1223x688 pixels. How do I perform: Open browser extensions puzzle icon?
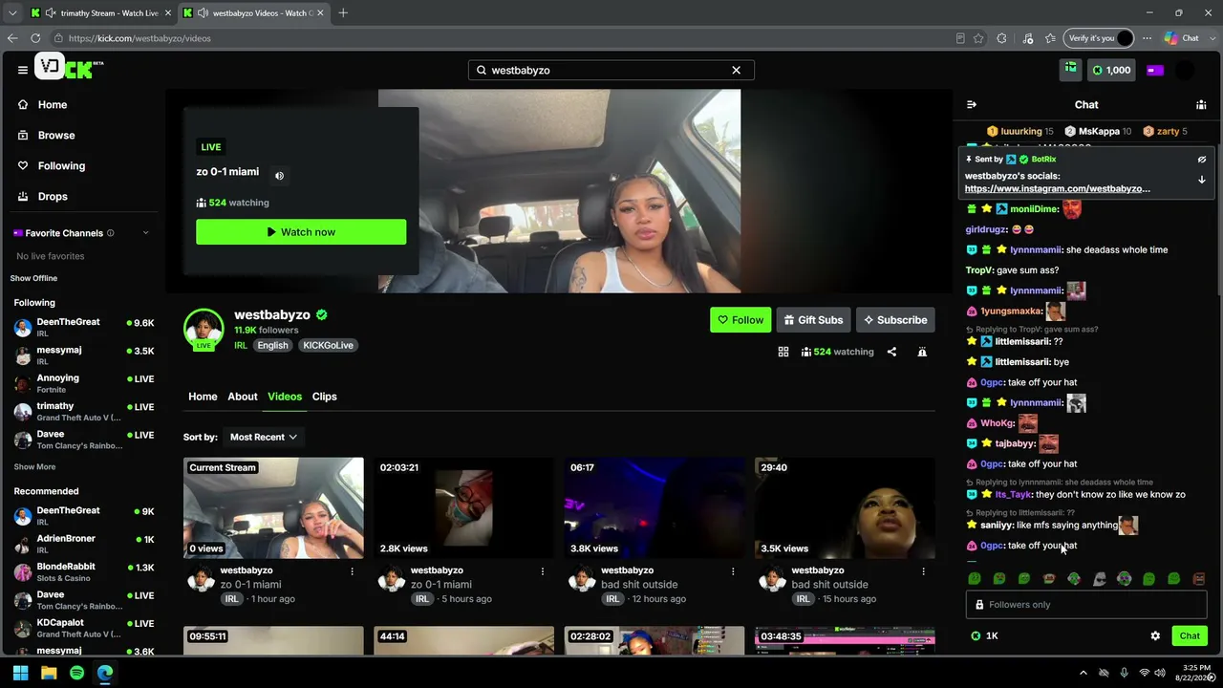[1001, 38]
